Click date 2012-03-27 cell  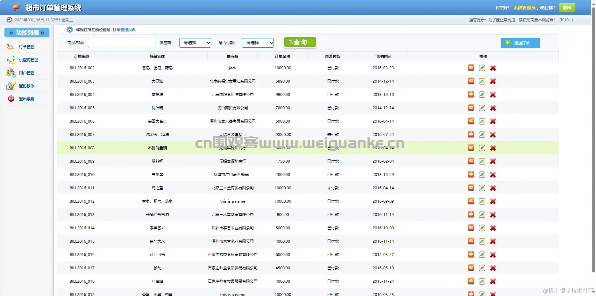click(383, 254)
